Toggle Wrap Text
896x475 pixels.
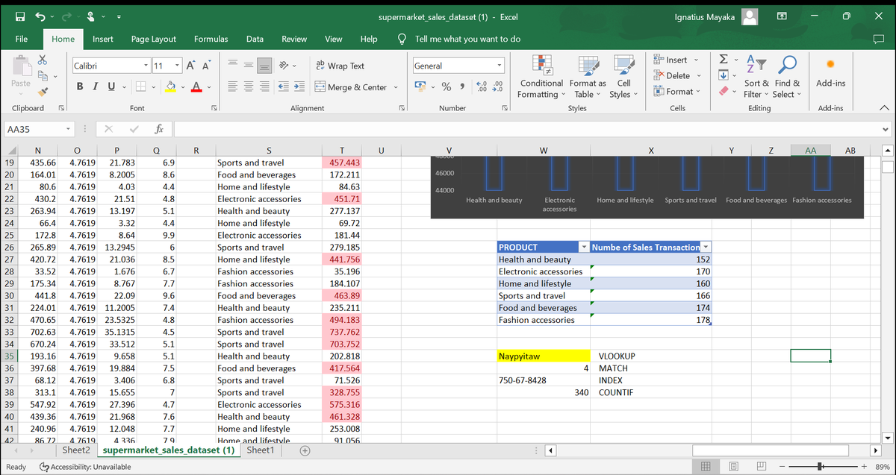click(340, 66)
